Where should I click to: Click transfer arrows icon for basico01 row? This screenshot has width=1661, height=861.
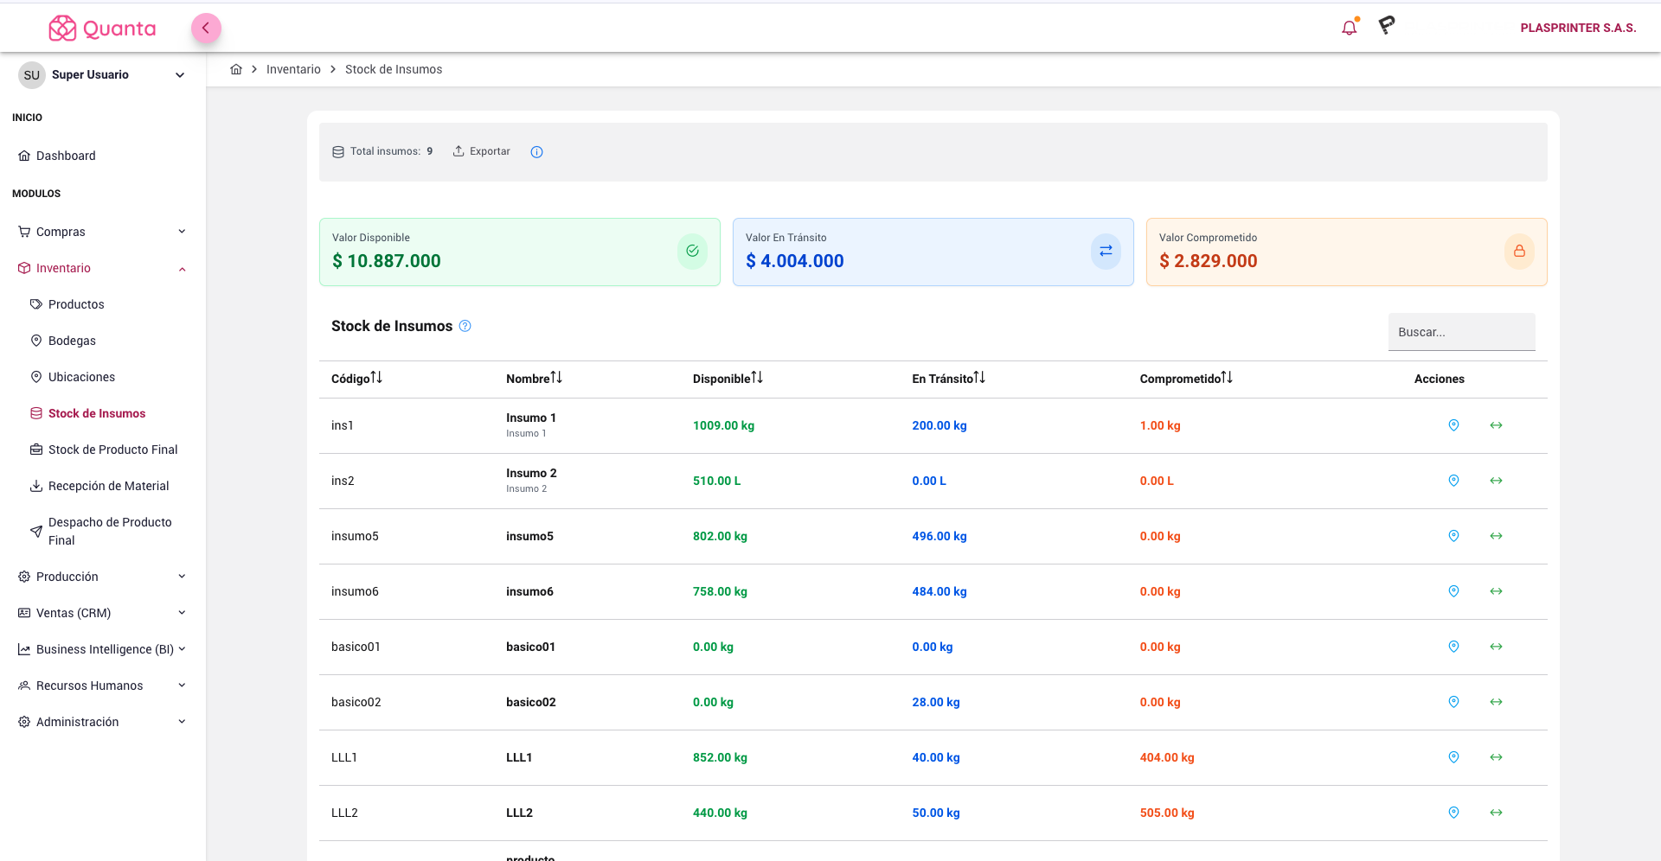click(1496, 647)
